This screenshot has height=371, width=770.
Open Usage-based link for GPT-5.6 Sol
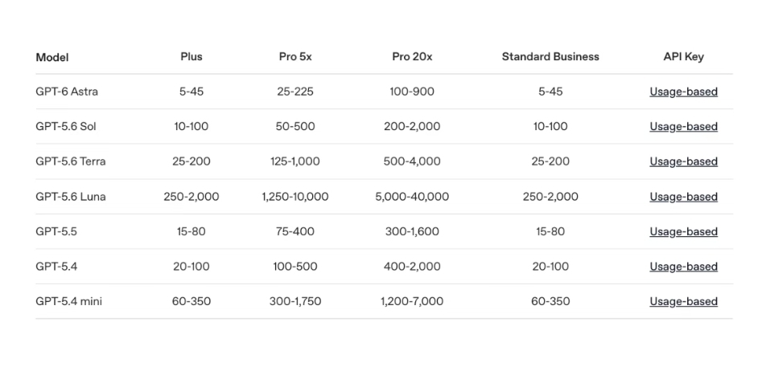(684, 126)
